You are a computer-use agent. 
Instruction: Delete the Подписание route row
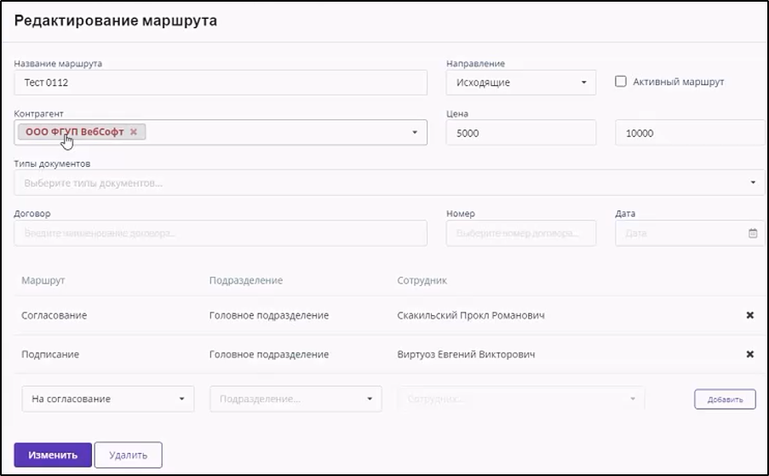pyautogui.click(x=749, y=354)
